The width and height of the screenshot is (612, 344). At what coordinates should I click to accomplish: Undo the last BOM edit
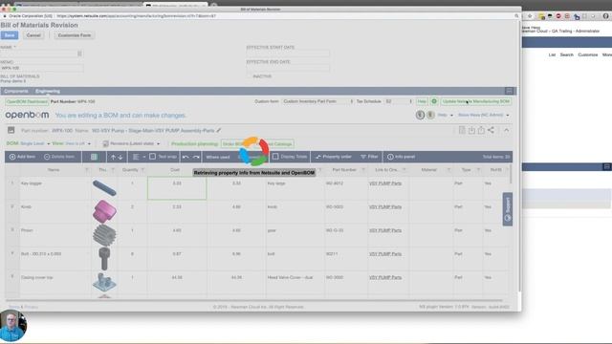pos(186,157)
